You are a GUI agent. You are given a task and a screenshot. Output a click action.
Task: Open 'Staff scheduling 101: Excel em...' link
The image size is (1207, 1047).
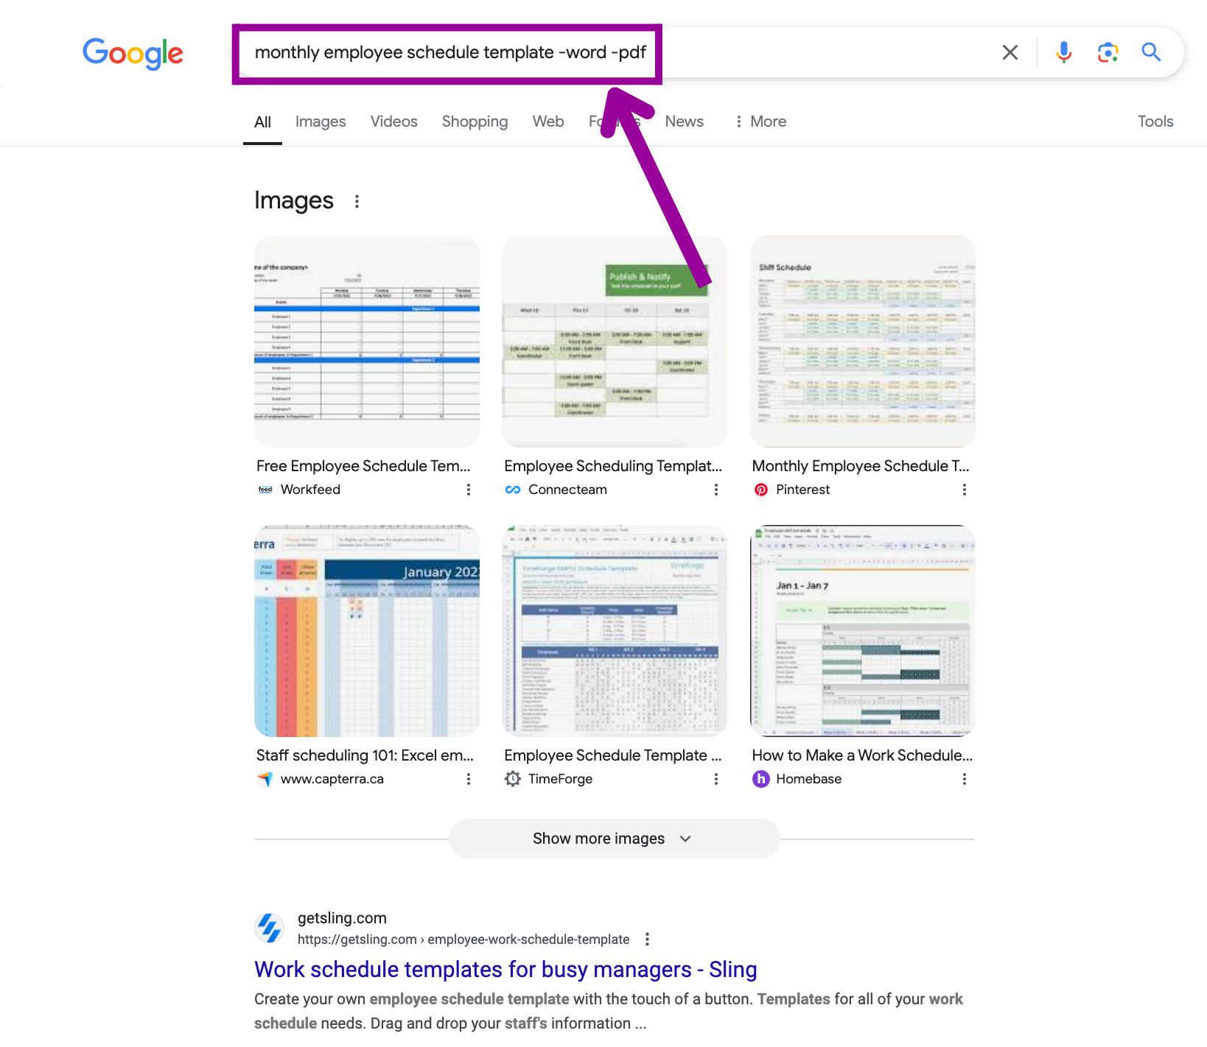tap(365, 755)
